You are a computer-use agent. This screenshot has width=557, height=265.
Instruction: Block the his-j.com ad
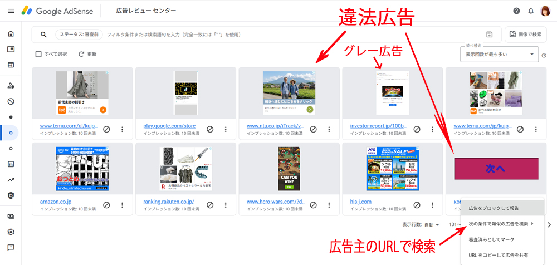(x=417, y=205)
